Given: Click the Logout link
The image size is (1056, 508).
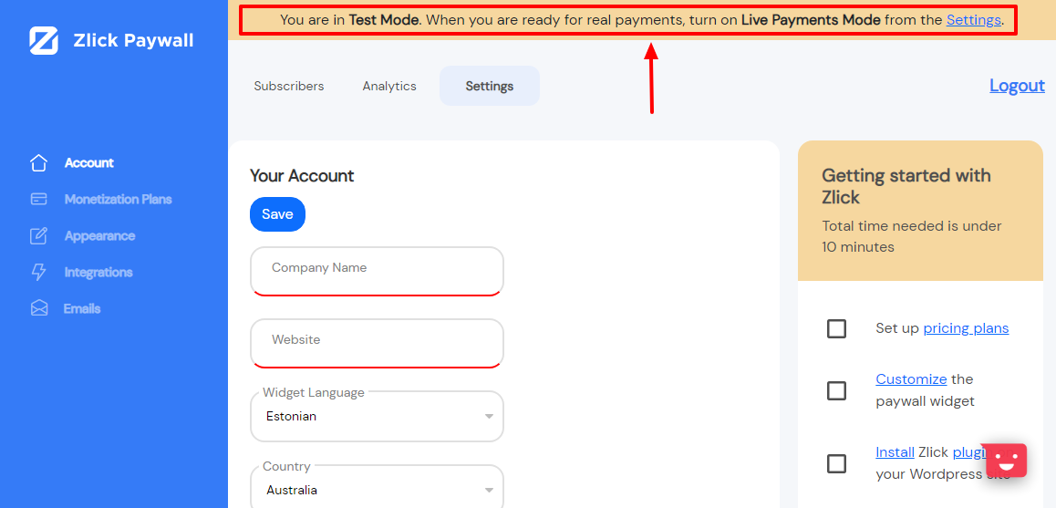Looking at the screenshot, I should point(1017,86).
